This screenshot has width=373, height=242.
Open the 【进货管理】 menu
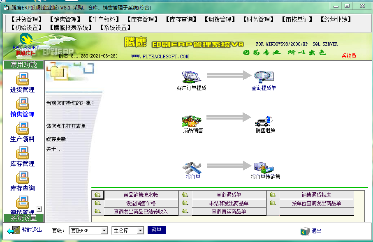point(27,19)
